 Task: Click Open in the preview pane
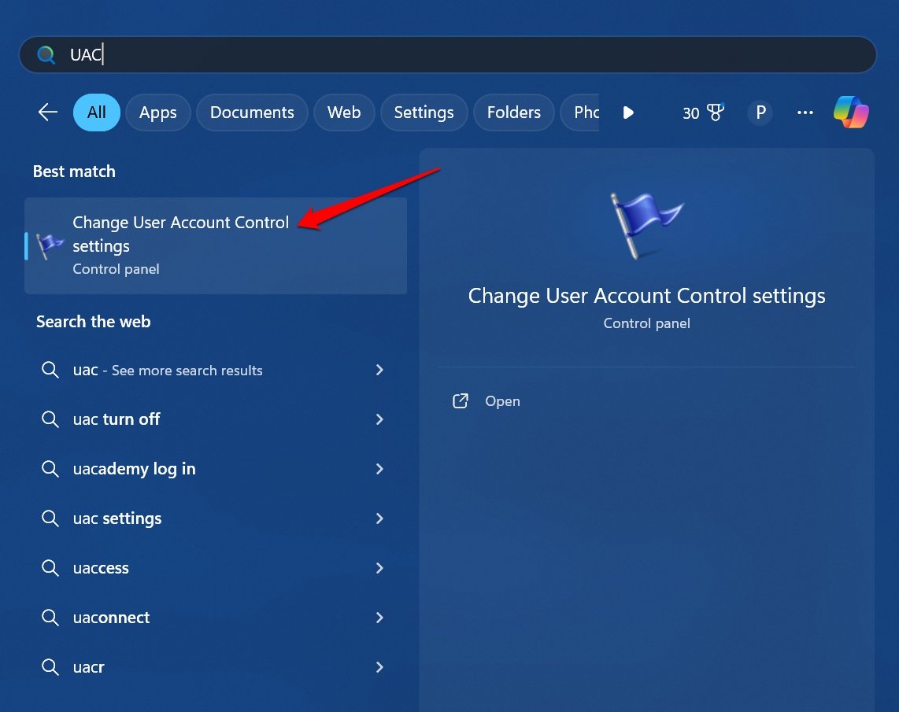[502, 401]
